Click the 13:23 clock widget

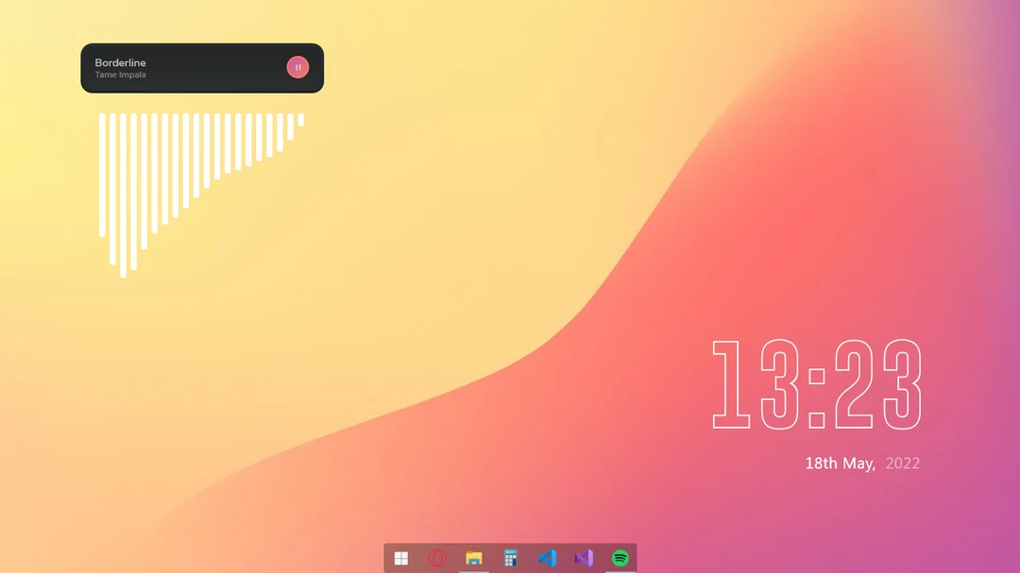pos(818,382)
